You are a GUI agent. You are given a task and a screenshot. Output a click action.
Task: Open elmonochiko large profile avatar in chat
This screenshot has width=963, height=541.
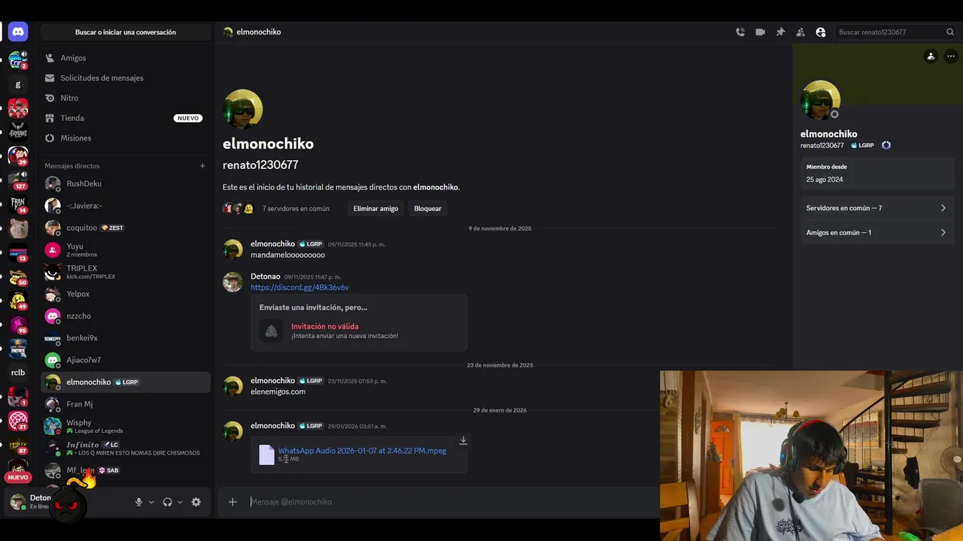tap(243, 110)
